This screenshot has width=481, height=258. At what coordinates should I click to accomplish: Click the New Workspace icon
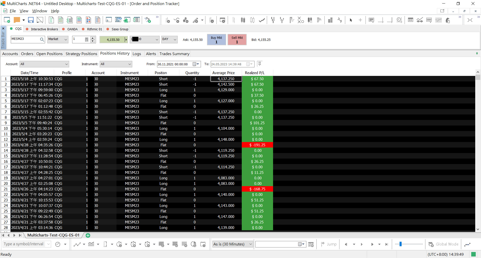(x=7, y=20)
